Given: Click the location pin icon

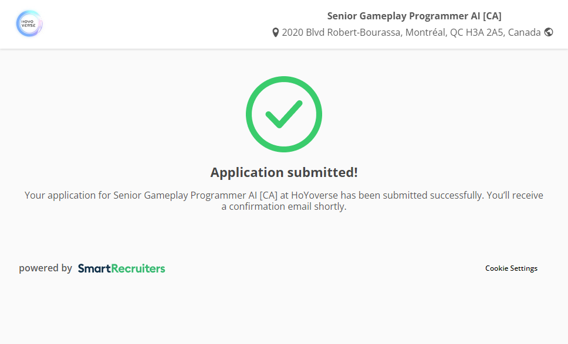Looking at the screenshot, I should (x=275, y=33).
